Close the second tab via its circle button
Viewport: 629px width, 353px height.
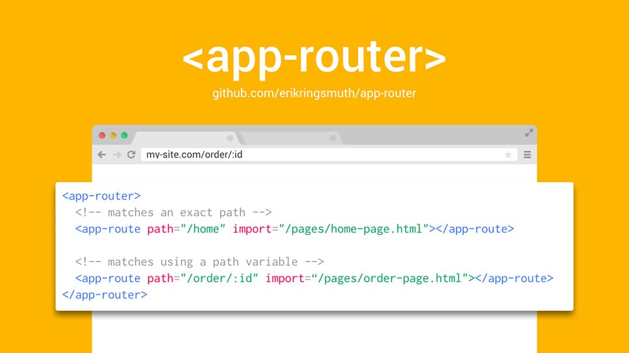coord(333,138)
